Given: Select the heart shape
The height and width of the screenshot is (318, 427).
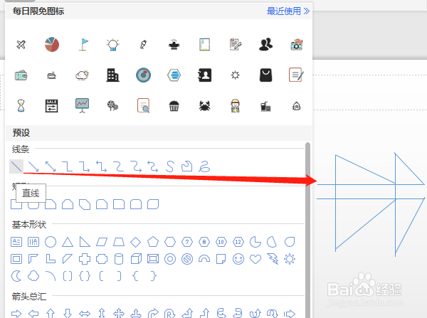Looking at the screenshot, I should coord(255,259).
